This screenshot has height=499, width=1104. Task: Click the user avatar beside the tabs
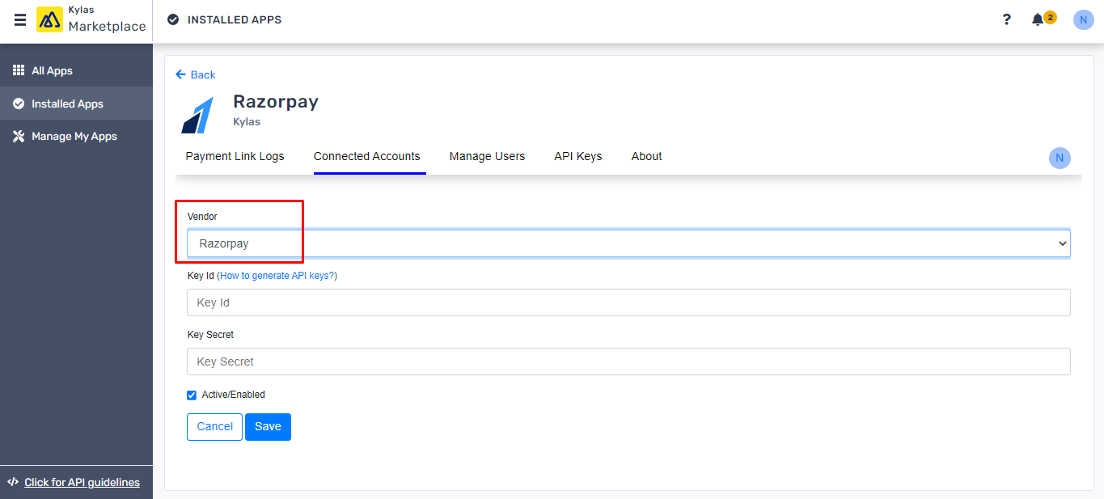(x=1060, y=159)
